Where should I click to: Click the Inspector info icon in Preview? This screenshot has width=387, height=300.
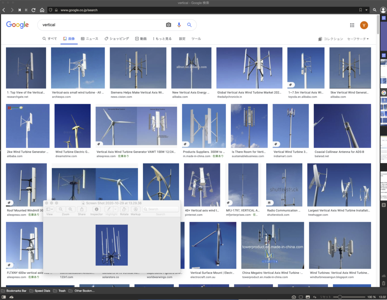coord(96,209)
